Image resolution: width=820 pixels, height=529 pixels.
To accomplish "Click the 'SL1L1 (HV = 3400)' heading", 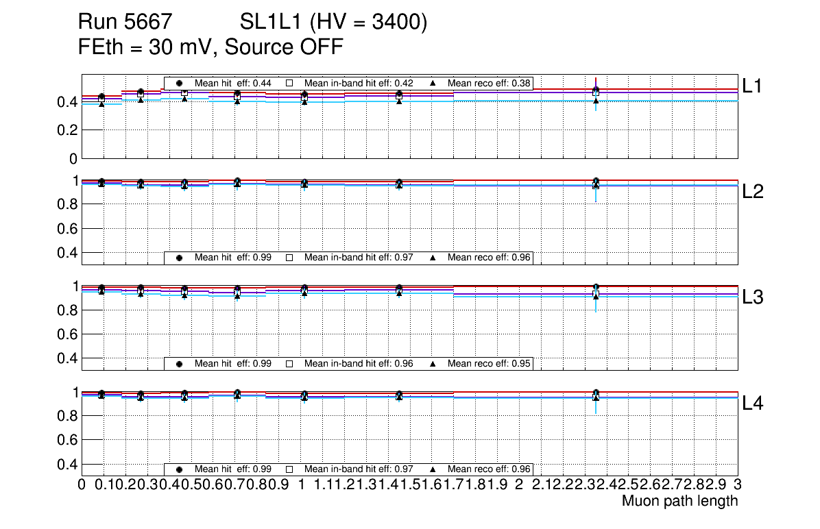I will click(x=334, y=23).
